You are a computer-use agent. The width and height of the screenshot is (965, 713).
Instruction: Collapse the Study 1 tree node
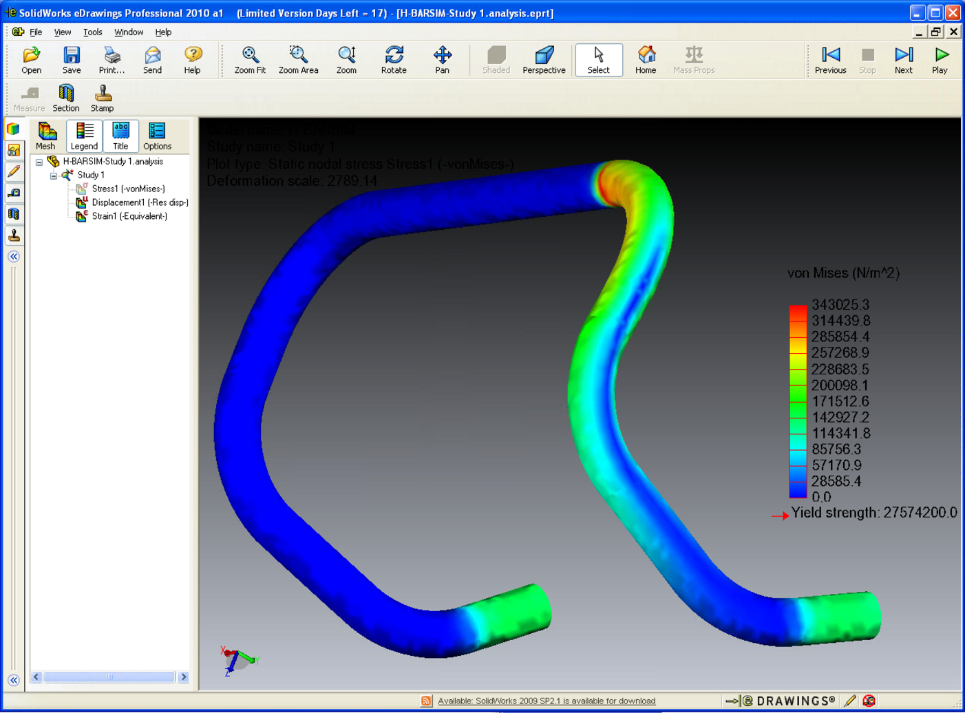point(54,176)
